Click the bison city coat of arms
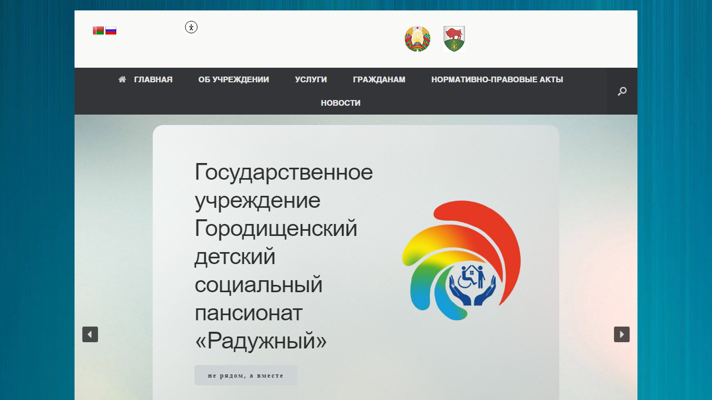Image resolution: width=712 pixels, height=400 pixels. (454, 39)
